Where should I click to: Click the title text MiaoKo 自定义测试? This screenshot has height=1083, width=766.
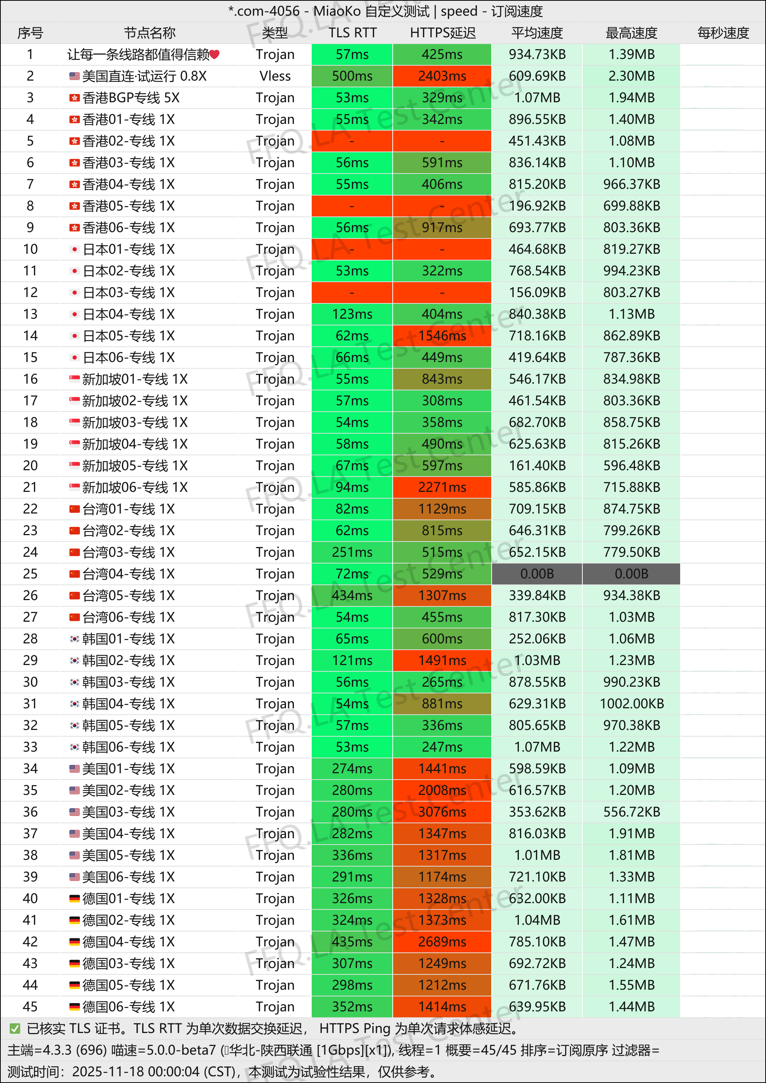click(371, 11)
